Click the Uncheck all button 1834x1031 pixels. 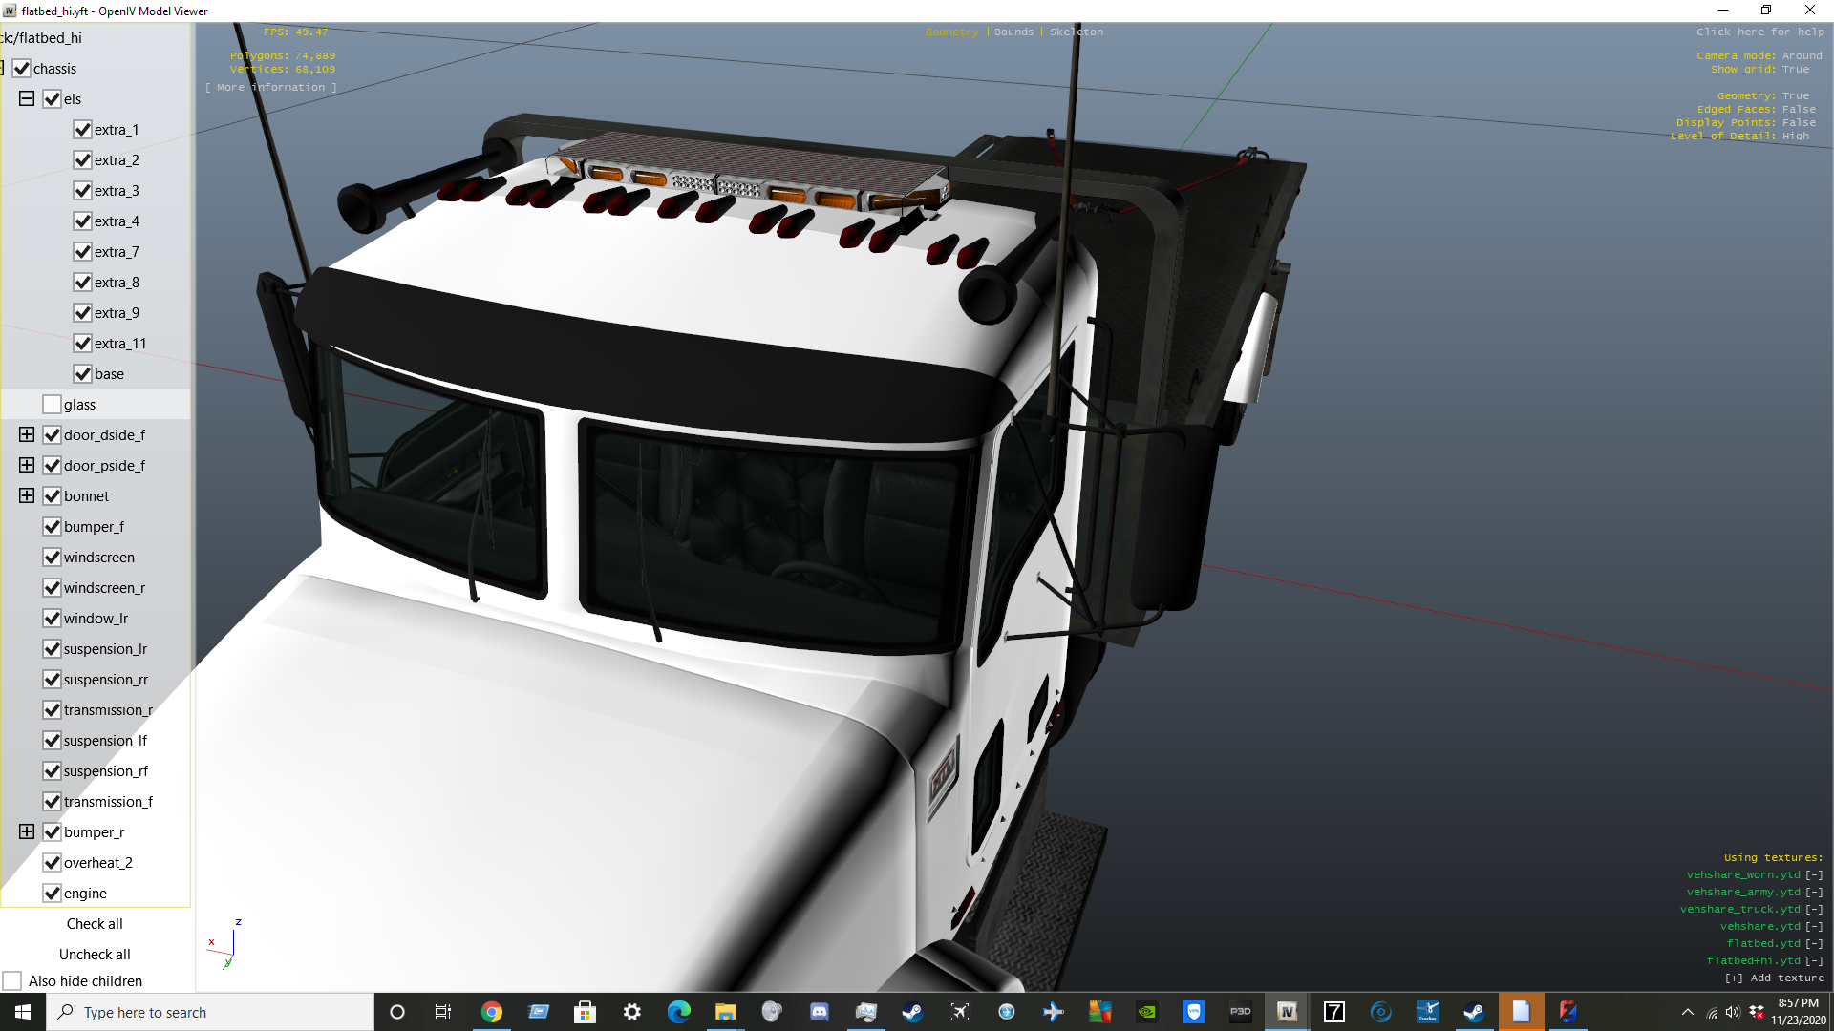(x=95, y=955)
